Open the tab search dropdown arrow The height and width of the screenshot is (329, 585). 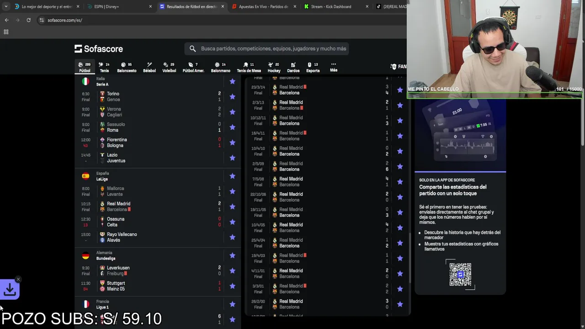(x=5, y=6)
